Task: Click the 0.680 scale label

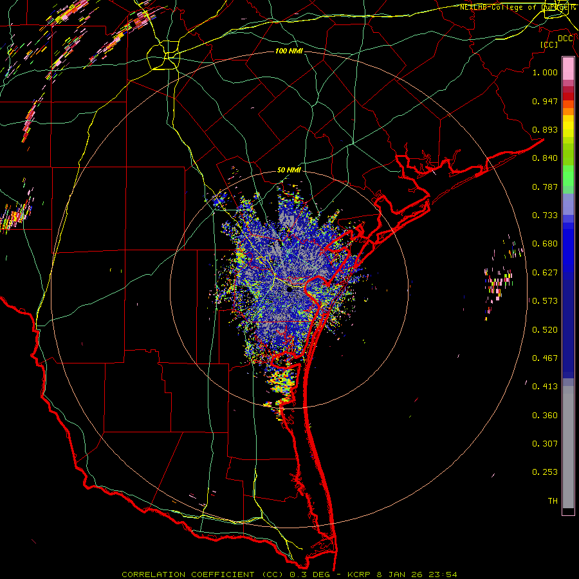Action: (x=545, y=244)
